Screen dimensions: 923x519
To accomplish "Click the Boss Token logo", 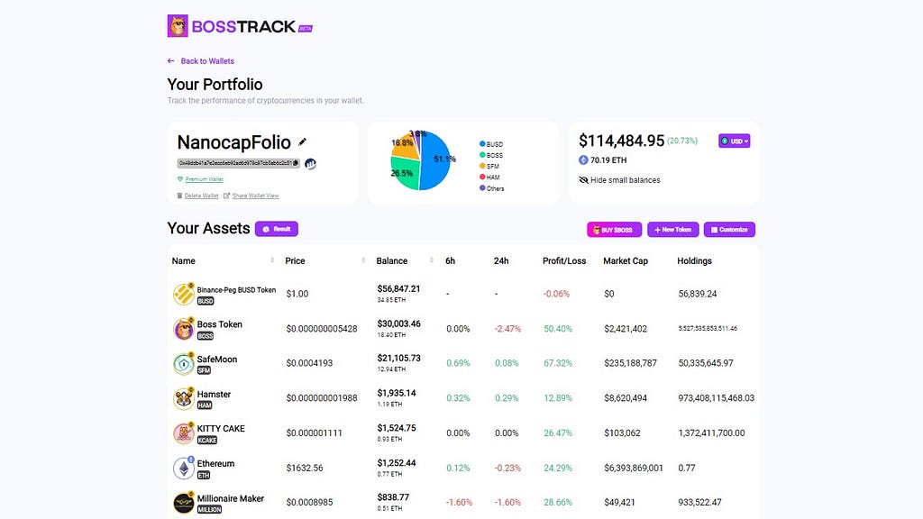I will click(184, 328).
